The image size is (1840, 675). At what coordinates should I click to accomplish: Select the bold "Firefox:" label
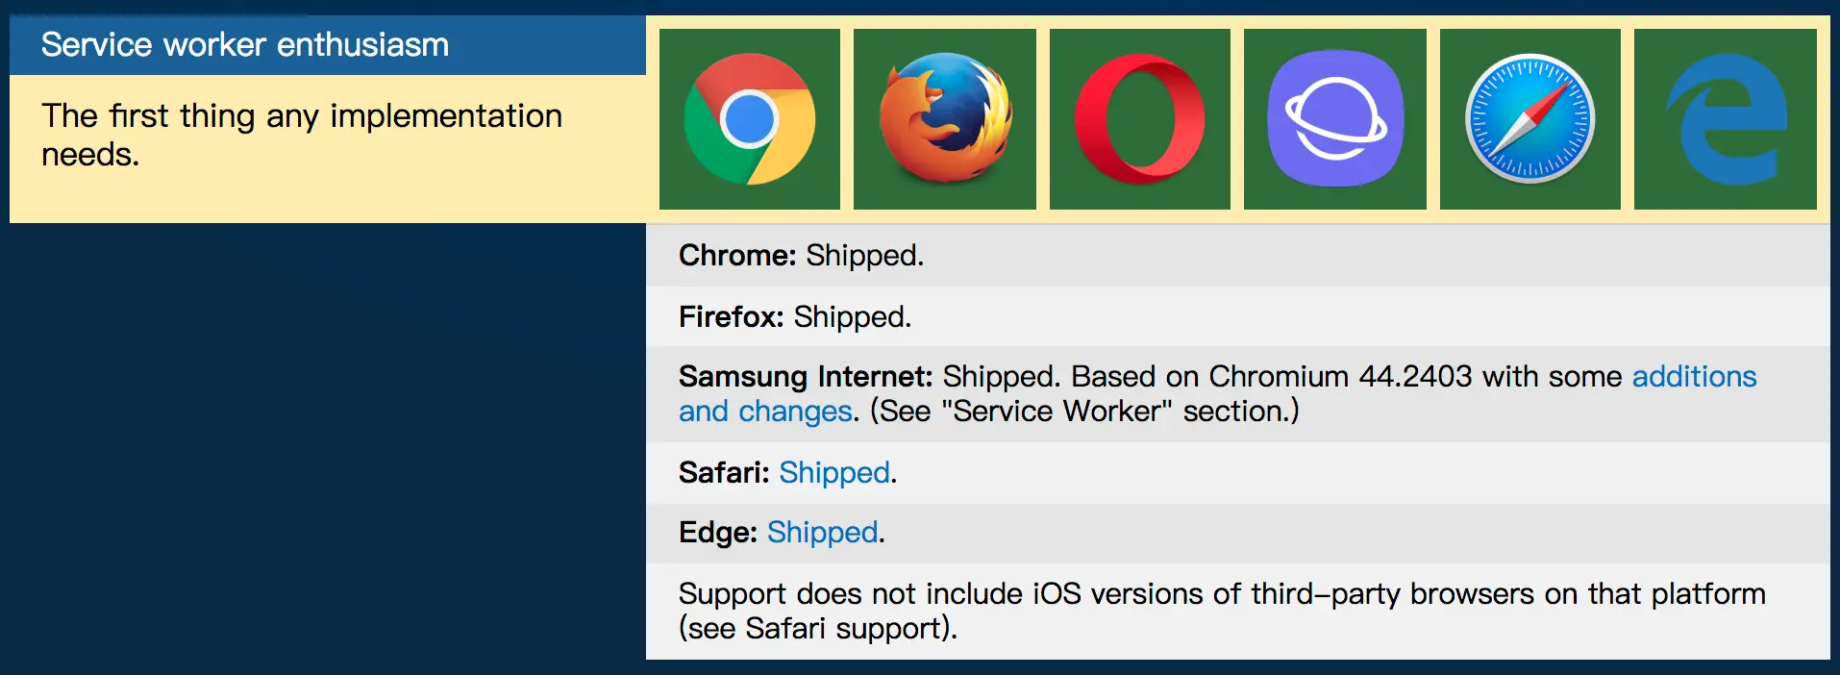coord(732,317)
